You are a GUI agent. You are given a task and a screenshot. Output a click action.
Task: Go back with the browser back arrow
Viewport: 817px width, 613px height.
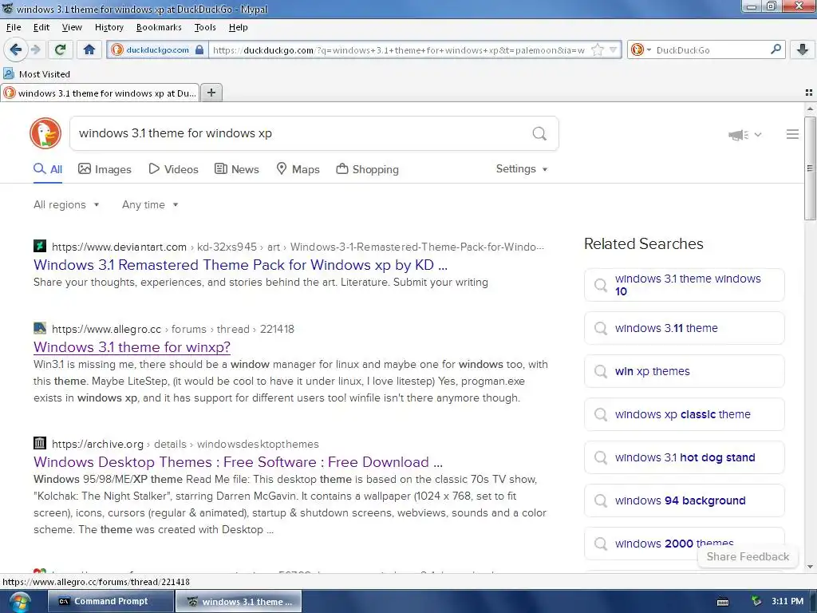[x=16, y=49]
